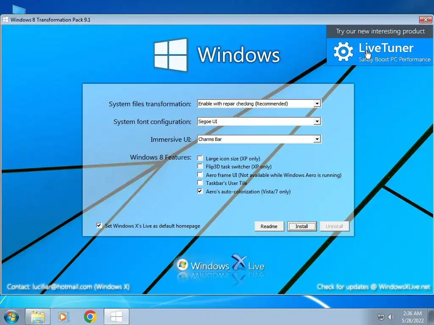This screenshot has width=434, height=325.
Task: Open File Explorer from the taskbar
Action: pos(38,317)
